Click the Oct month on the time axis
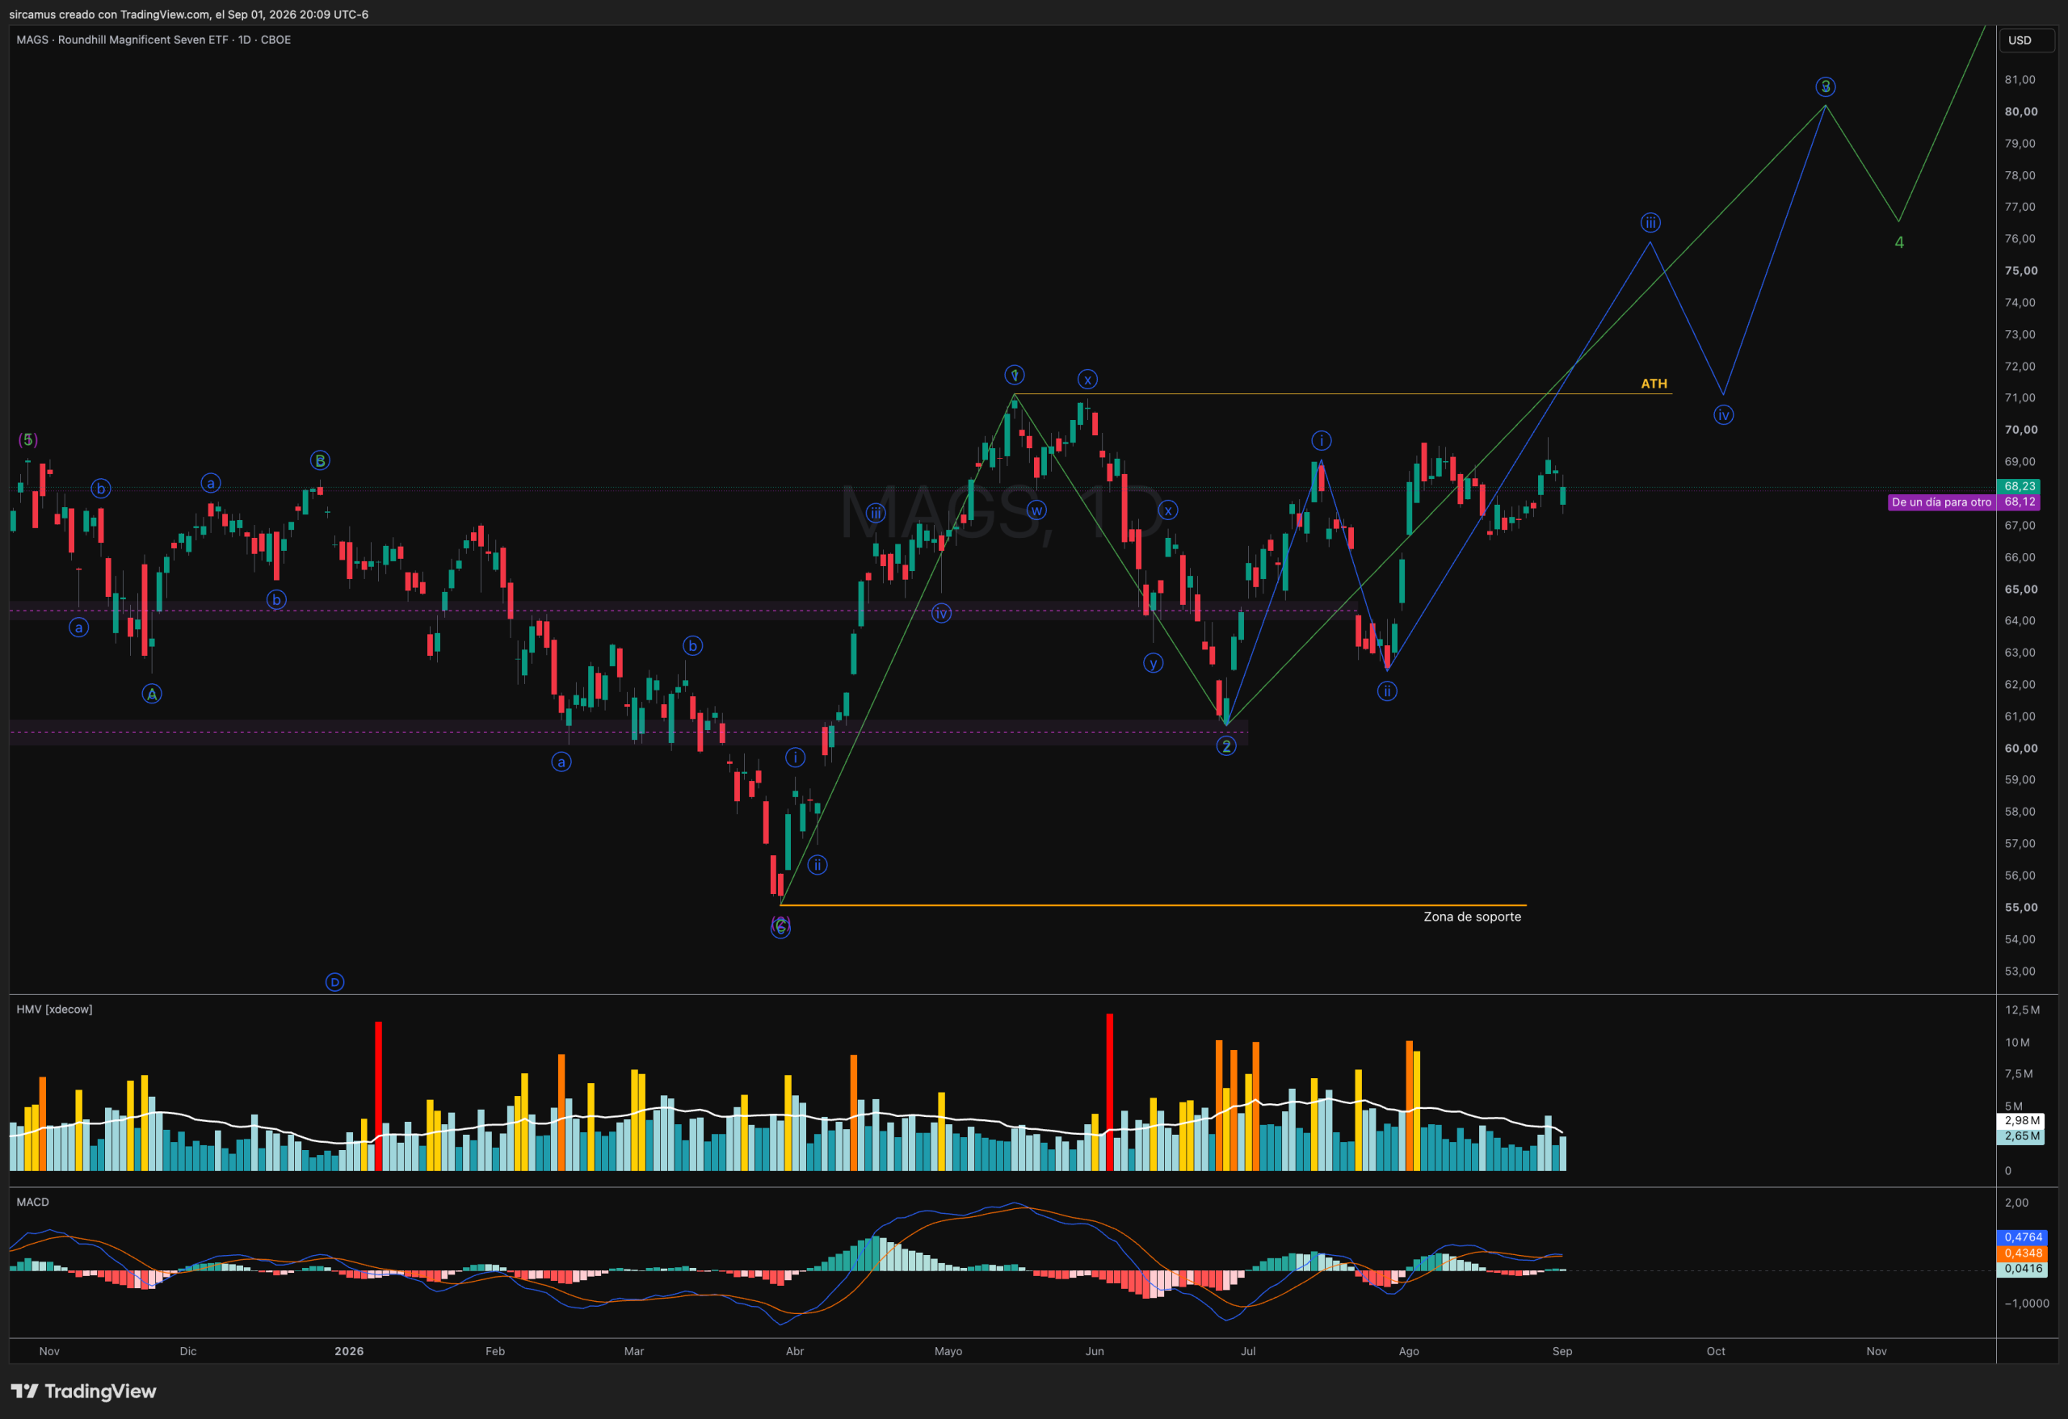2068x1419 pixels. coord(1716,1351)
